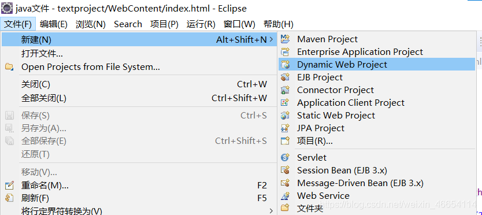Create a new Enterprise Application Project
Screen dimensions: 482x215
coord(377,52)
